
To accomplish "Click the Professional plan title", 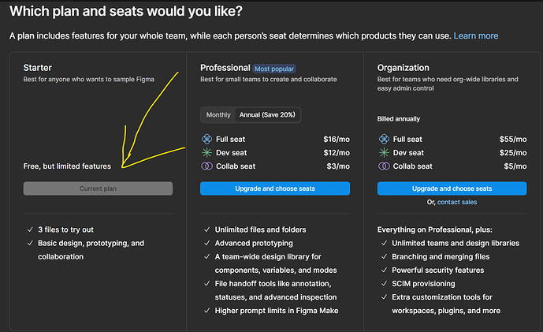I will pyautogui.click(x=225, y=68).
